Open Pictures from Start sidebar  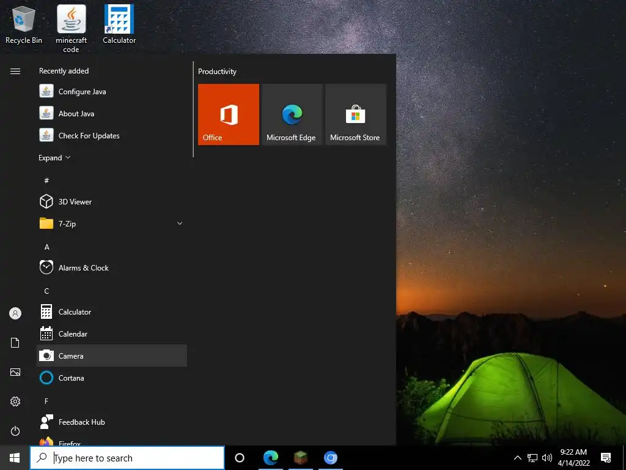point(15,372)
